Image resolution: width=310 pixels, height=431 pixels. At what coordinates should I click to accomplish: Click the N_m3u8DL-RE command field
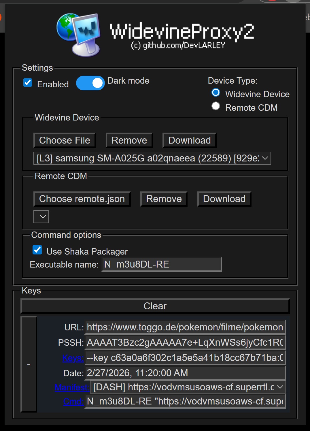point(185,401)
